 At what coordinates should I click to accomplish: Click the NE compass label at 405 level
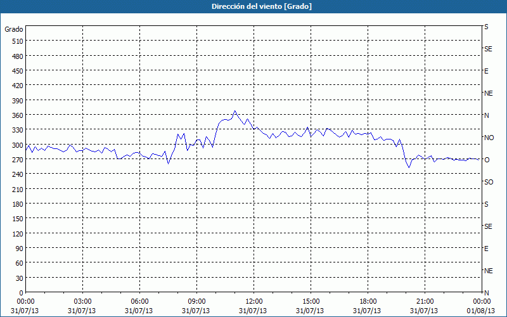coord(489,93)
